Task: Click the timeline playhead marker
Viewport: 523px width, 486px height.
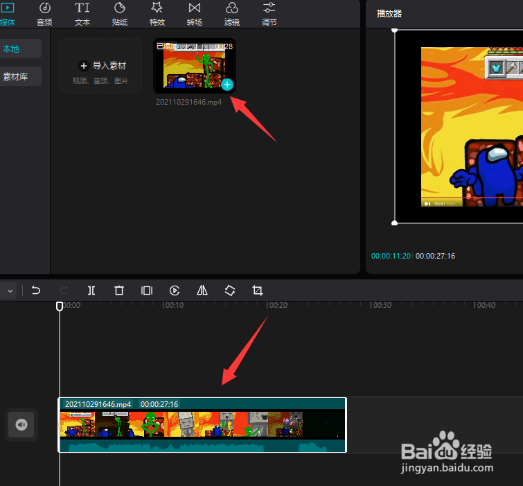Action: (60, 306)
